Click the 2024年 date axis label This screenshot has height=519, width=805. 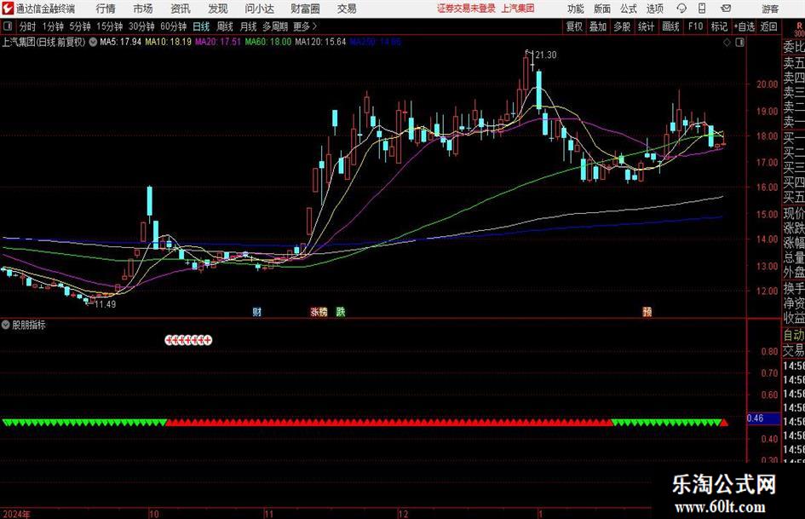tap(16, 514)
